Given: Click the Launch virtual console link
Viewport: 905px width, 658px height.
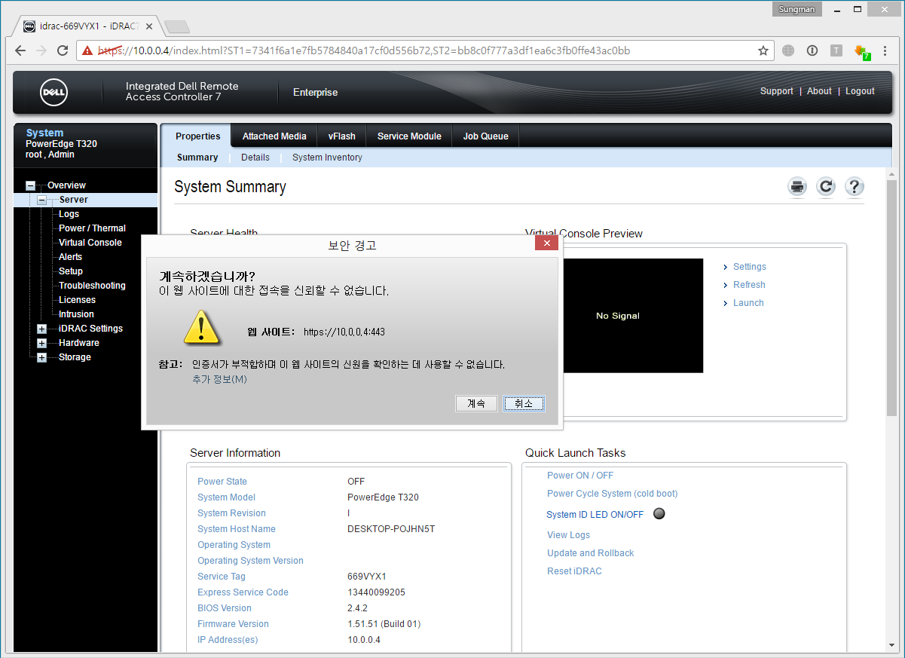Looking at the screenshot, I should point(748,303).
